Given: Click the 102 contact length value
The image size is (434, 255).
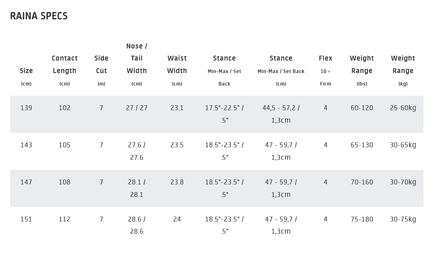Looking at the screenshot, I should (x=65, y=108).
